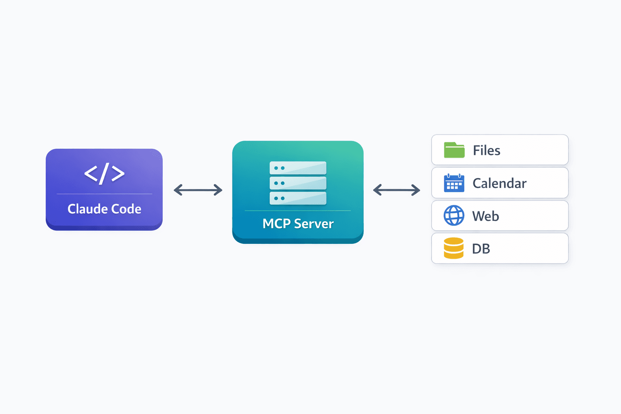
Task: Click the Files label text
Action: tap(486, 150)
